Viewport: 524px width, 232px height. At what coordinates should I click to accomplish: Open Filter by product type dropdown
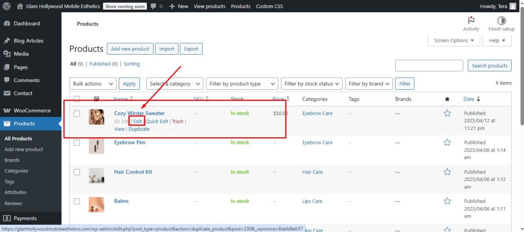pyautogui.click(x=242, y=84)
